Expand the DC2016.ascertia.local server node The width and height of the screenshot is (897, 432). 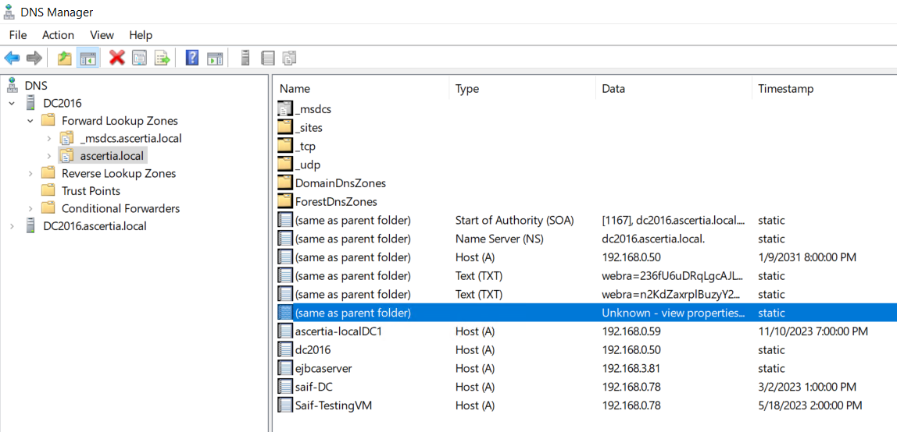[12, 226]
